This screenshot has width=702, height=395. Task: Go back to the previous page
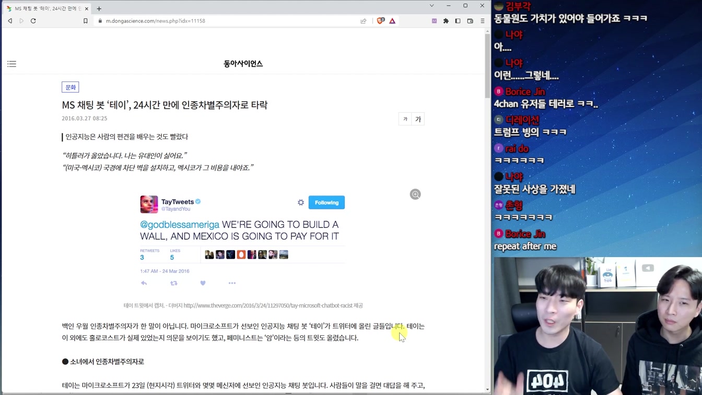point(10,21)
